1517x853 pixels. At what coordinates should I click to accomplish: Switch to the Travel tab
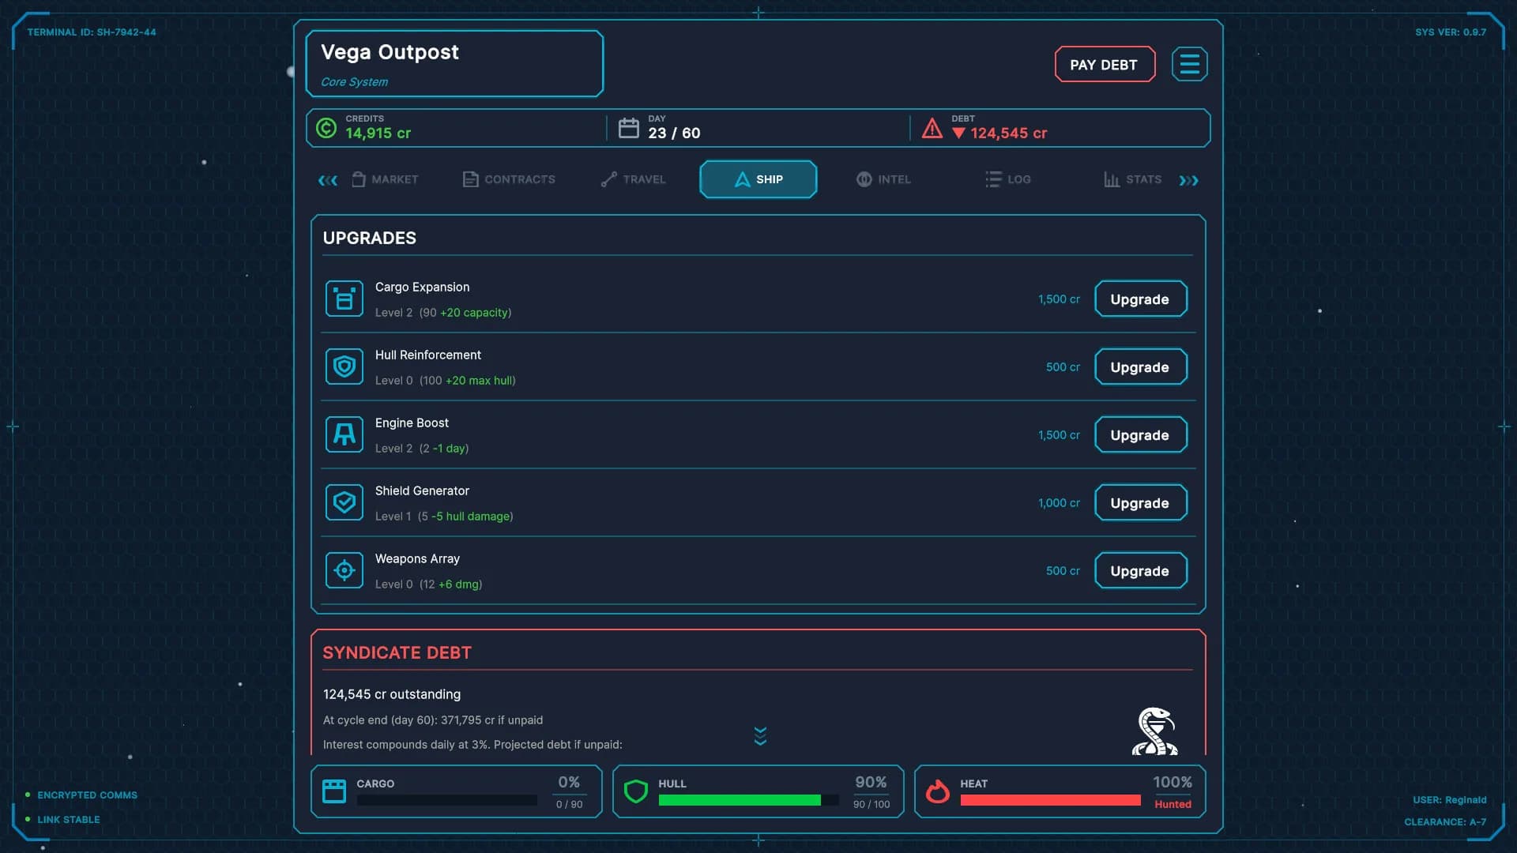click(x=634, y=180)
